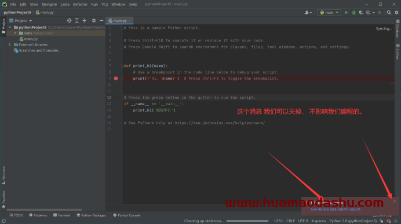Run main with coverage

click(x=361, y=13)
